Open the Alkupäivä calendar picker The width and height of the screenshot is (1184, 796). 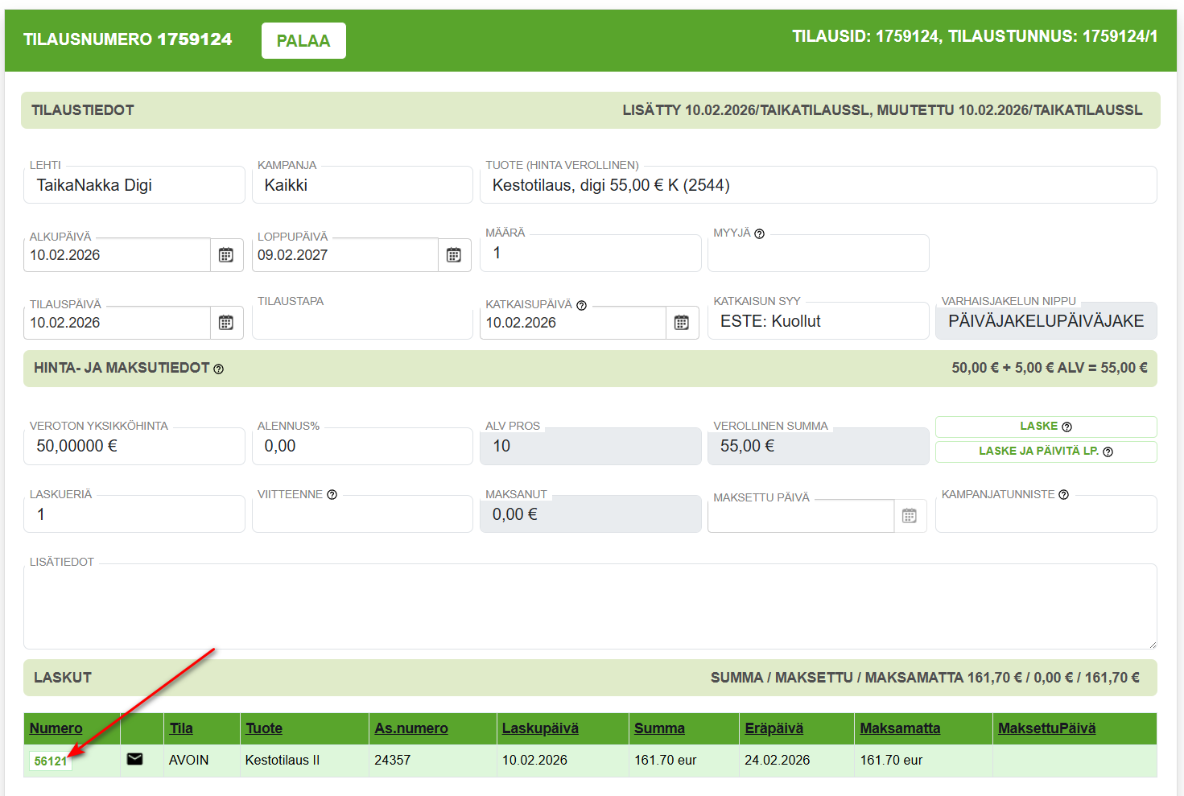point(226,255)
